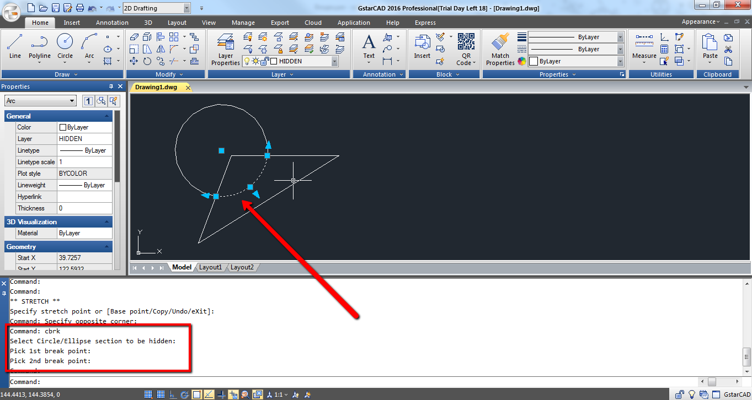Screen dimensions: 752x400
Task: Toggle polar tracking in status bar
Action: (185, 394)
